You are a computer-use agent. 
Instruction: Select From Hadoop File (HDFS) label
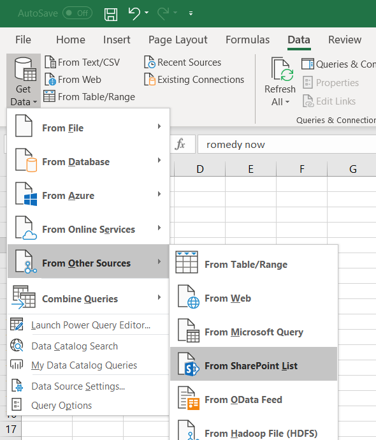pyautogui.click(x=261, y=434)
